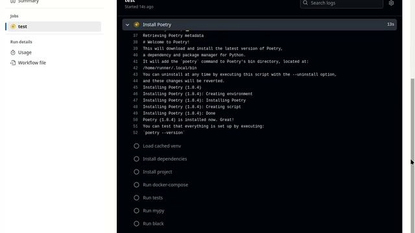Click the search magnifier icon in logs
Viewport: 415px width, 233px height.
coord(305,3)
